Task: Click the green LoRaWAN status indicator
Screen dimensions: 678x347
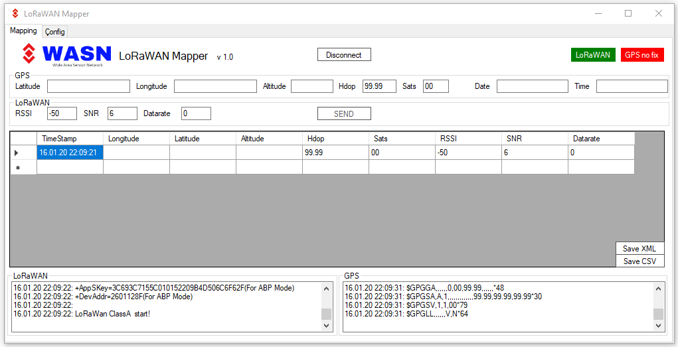Action: [x=593, y=55]
